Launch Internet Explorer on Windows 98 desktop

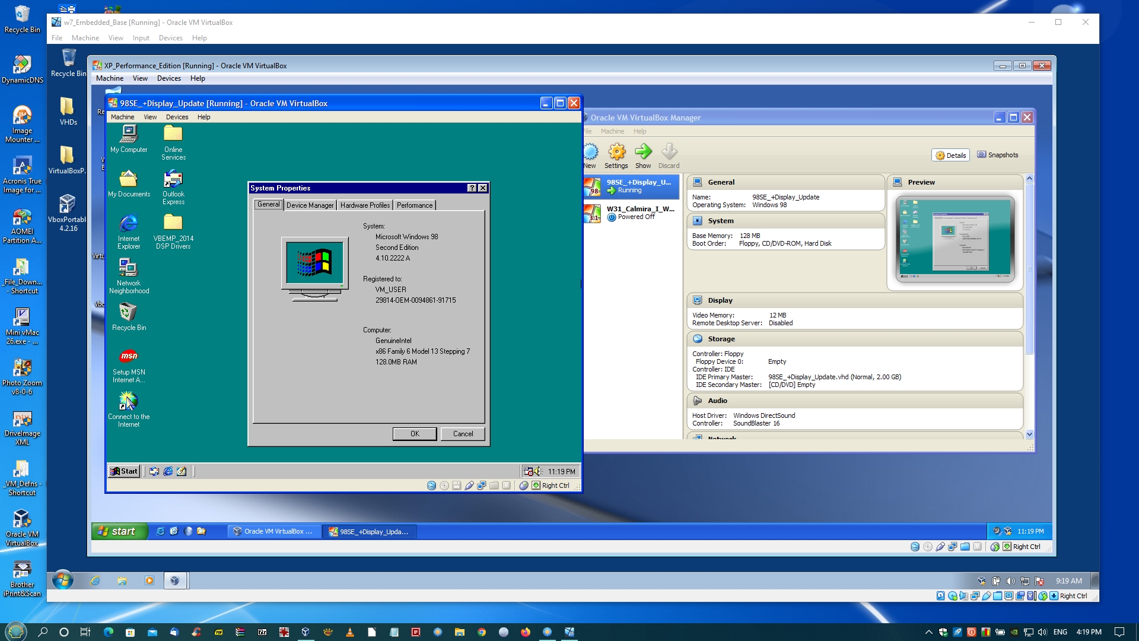click(x=129, y=231)
